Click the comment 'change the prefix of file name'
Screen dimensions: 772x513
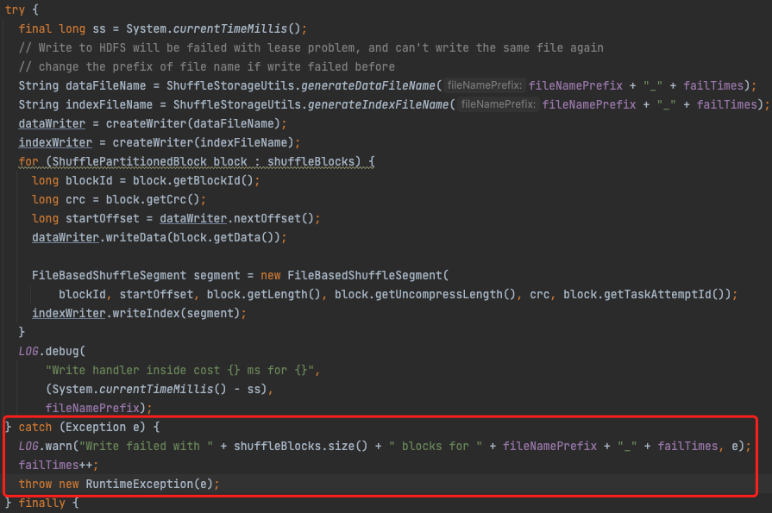(207, 67)
